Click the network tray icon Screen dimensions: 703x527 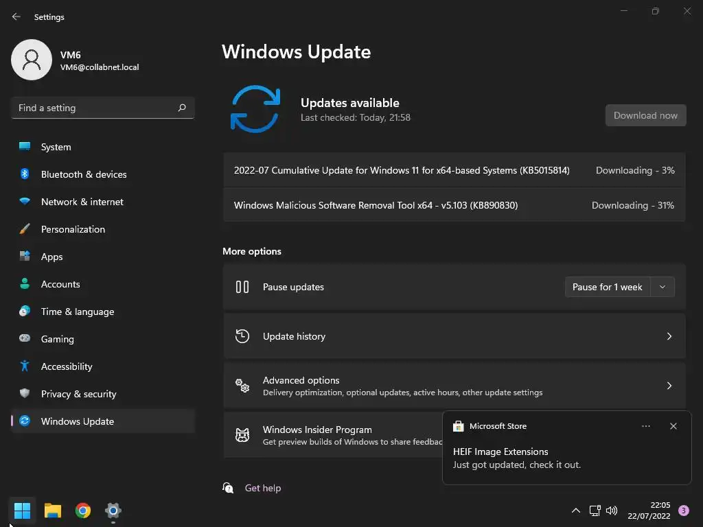point(595,511)
